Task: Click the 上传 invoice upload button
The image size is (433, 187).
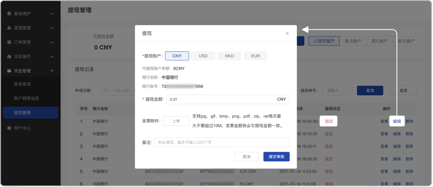Action: click(176, 121)
